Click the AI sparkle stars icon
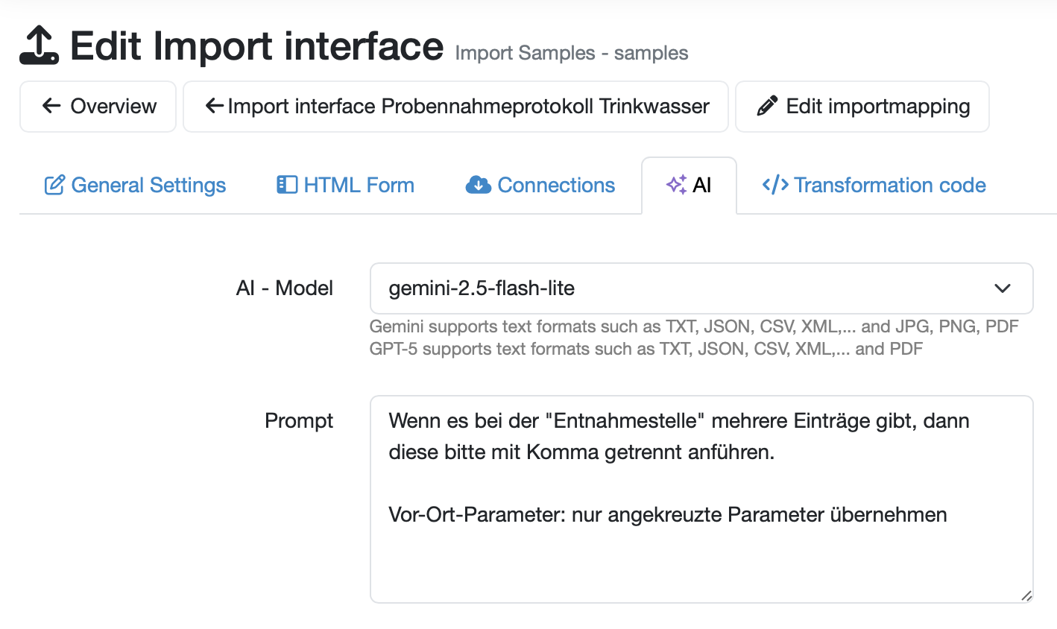This screenshot has height=629, width=1057. tap(676, 185)
